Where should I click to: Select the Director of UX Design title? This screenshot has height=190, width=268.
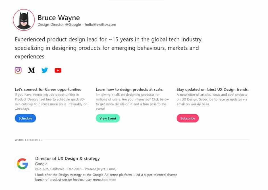click(x=67, y=158)
